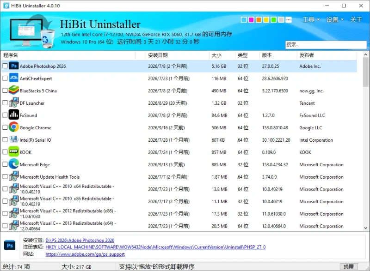Click the HiBit Uninstaller title bar icon
Screen dimensions: 370x271
[x=6, y=6]
